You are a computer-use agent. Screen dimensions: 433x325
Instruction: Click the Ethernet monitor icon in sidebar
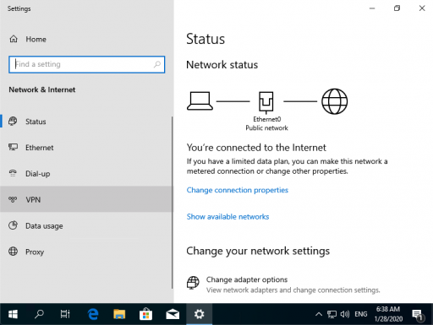point(13,147)
